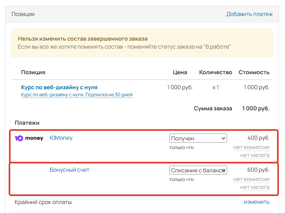The height and width of the screenshot is (213, 285).
Task: Click the "Цена" column header
Action: click(180, 72)
